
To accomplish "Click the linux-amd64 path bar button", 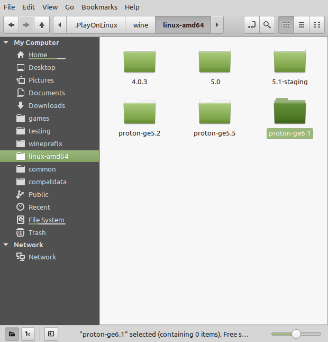I will coord(183,25).
